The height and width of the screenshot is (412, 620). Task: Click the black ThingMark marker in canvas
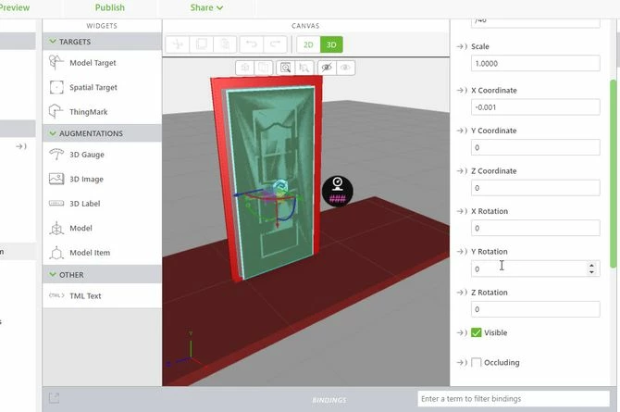337,191
